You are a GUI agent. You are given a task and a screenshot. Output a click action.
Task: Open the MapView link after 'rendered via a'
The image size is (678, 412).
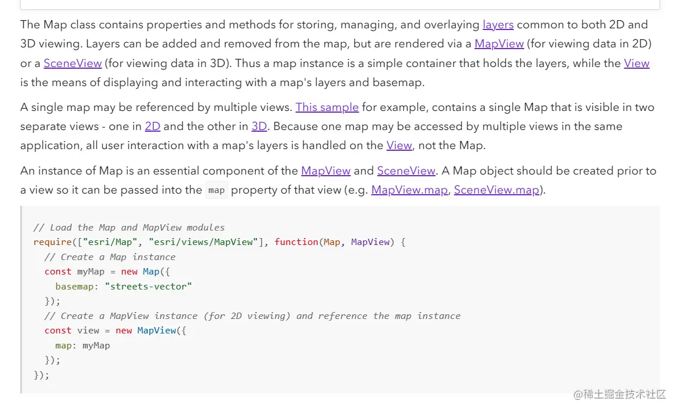pos(499,43)
